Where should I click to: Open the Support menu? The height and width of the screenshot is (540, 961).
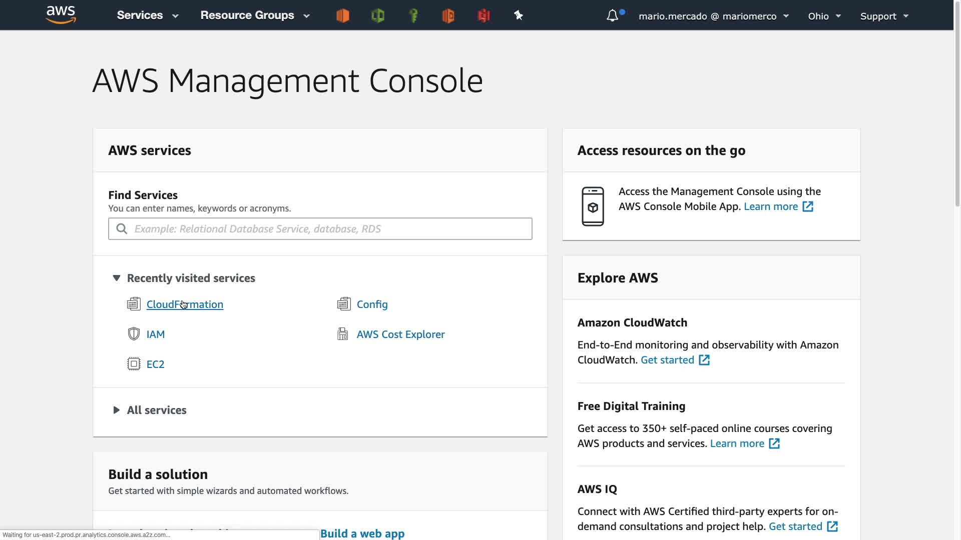pos(884,16)
